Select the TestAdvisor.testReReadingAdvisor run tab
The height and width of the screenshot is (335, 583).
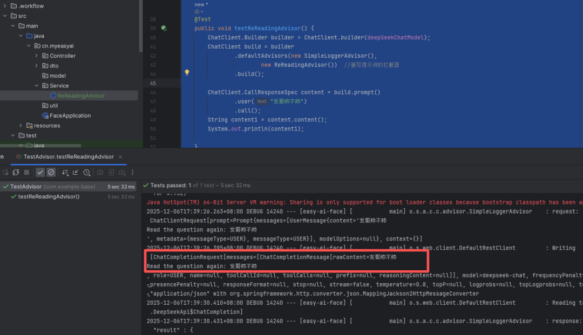point(69,157)
